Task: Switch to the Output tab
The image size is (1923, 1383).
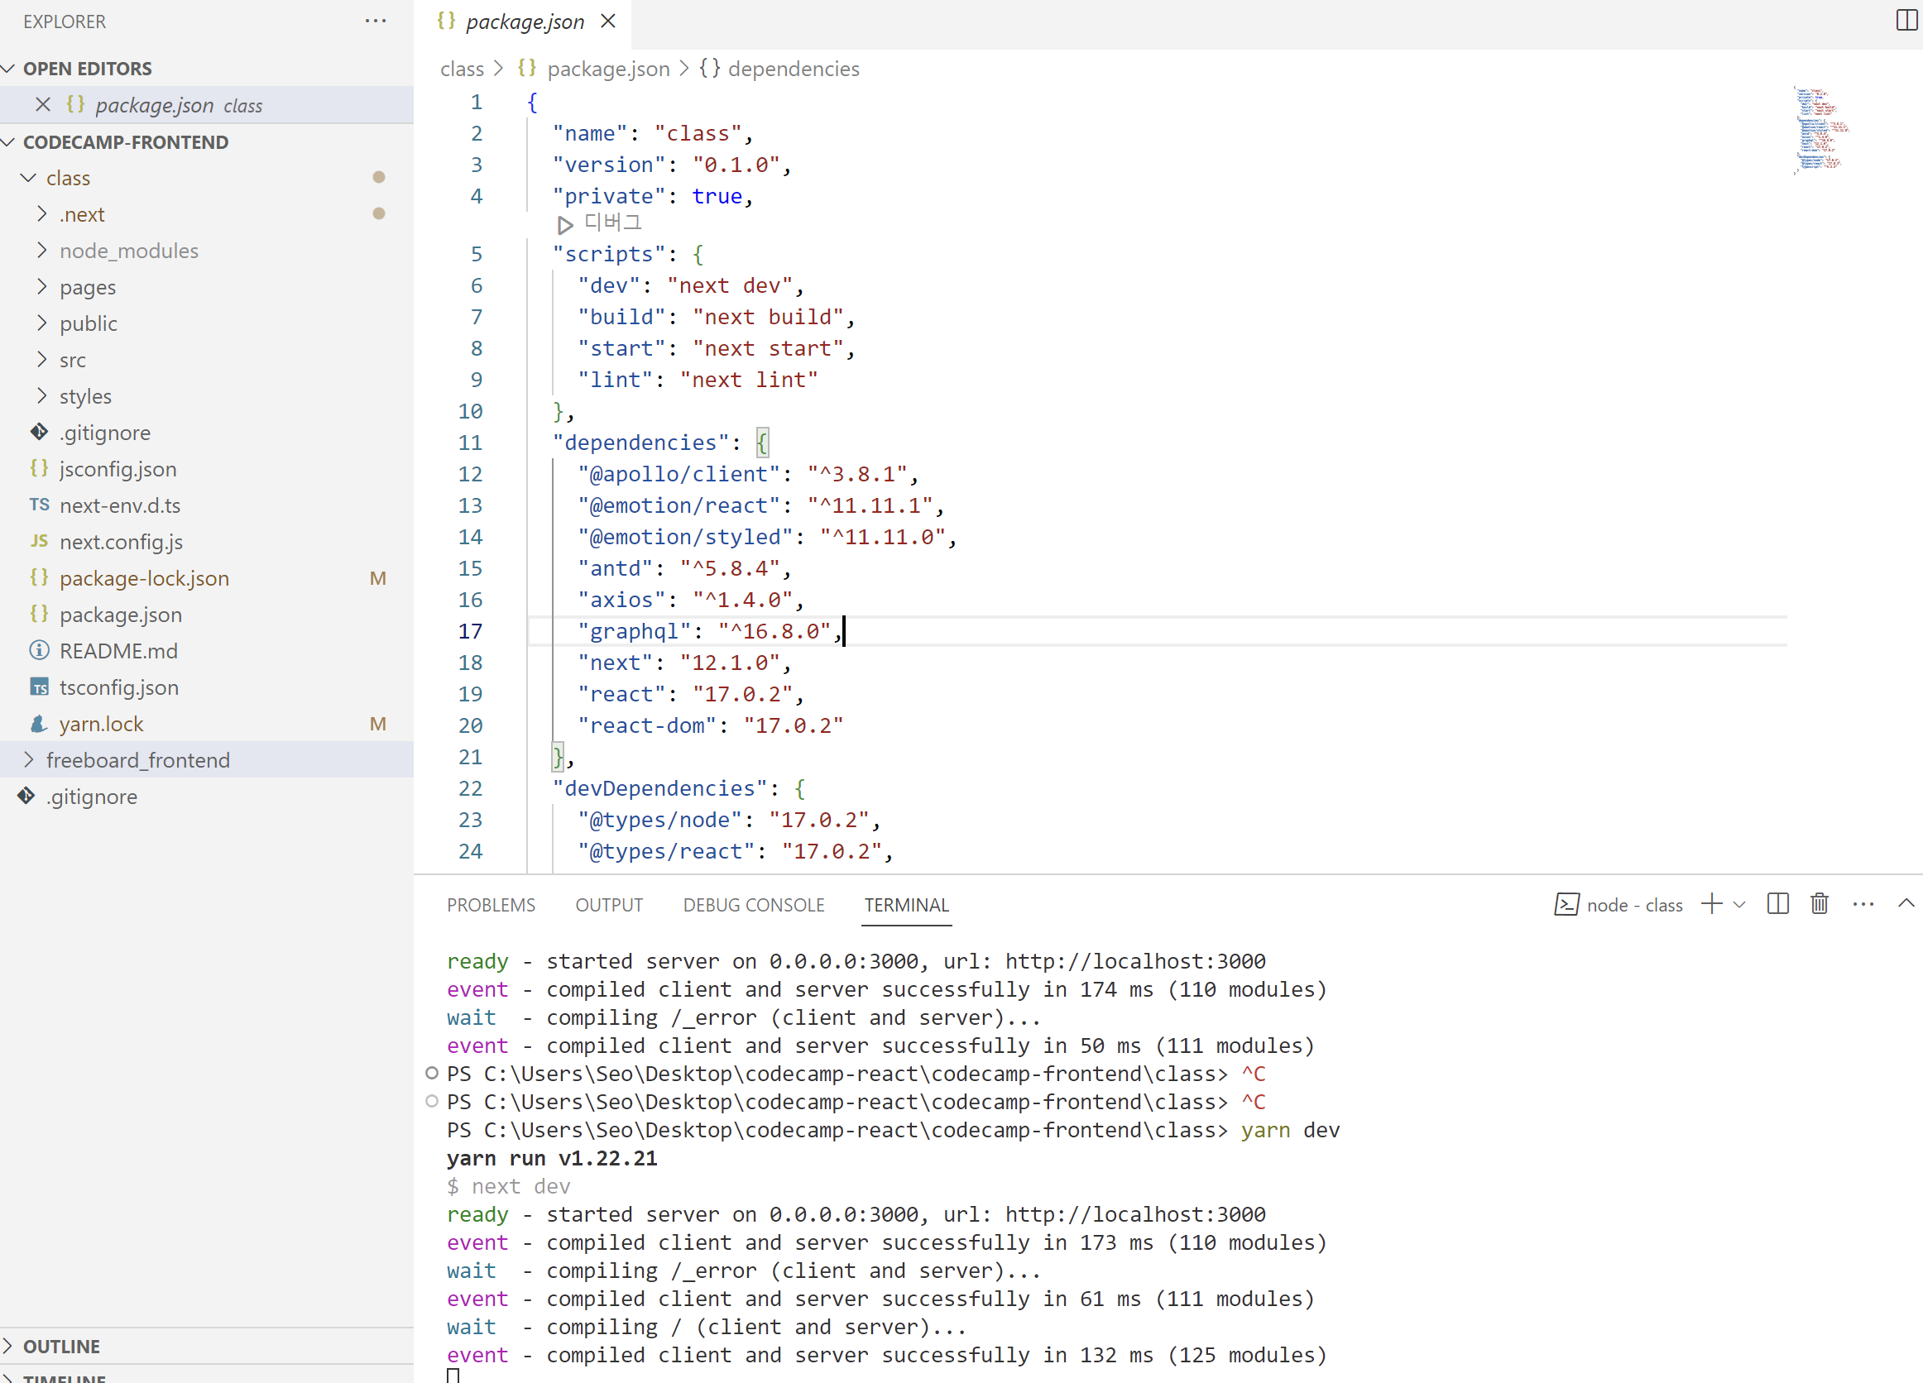Action: point(609,905)
